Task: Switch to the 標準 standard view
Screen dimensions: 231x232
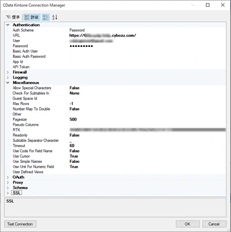Action: click(13, 17)
